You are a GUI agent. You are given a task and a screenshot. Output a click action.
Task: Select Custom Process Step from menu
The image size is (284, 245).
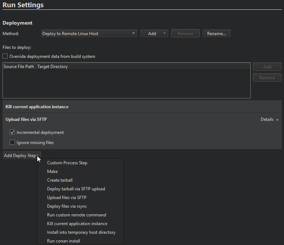click(x=67, y=163)
